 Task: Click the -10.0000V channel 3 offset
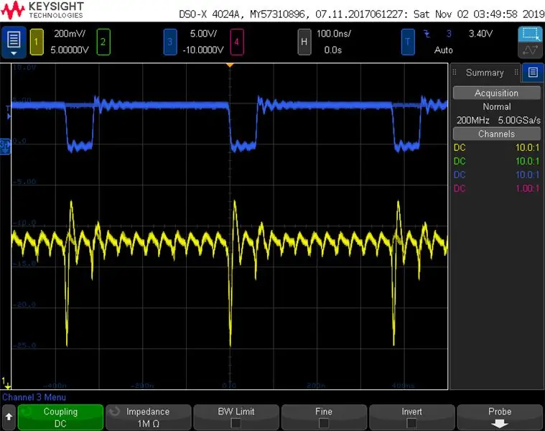coord(203,50)
